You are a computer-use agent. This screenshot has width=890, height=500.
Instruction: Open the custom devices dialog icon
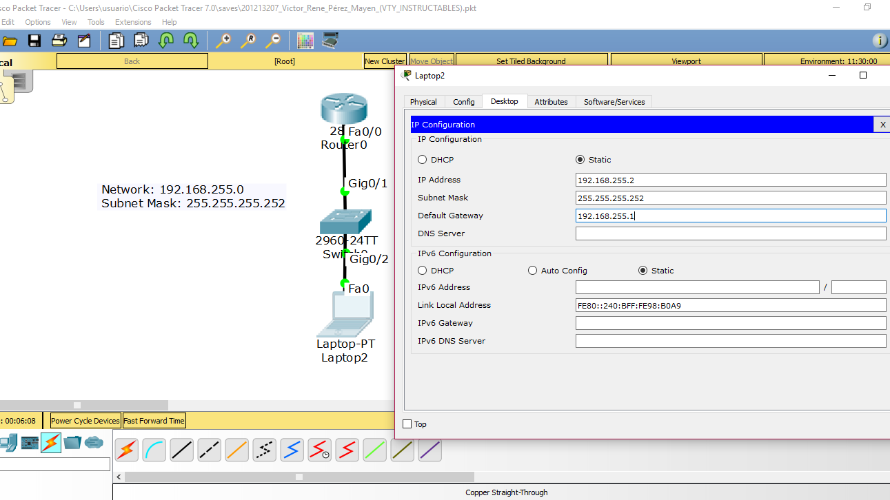tap(331, 41)
